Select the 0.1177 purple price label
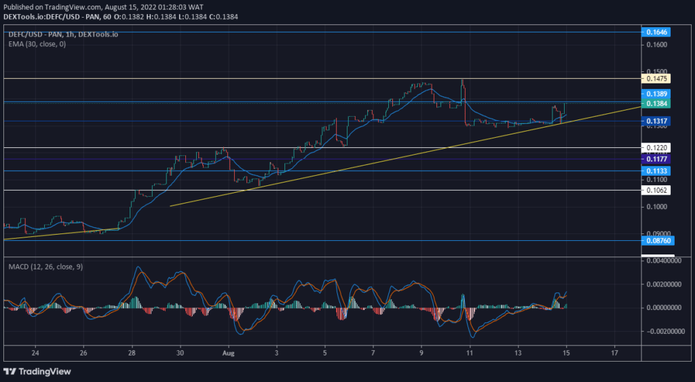 click(x=656, y=159)
